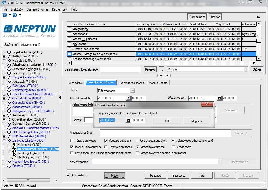Click the Hallgatók (40650) node icon

[x=14, y=145]
